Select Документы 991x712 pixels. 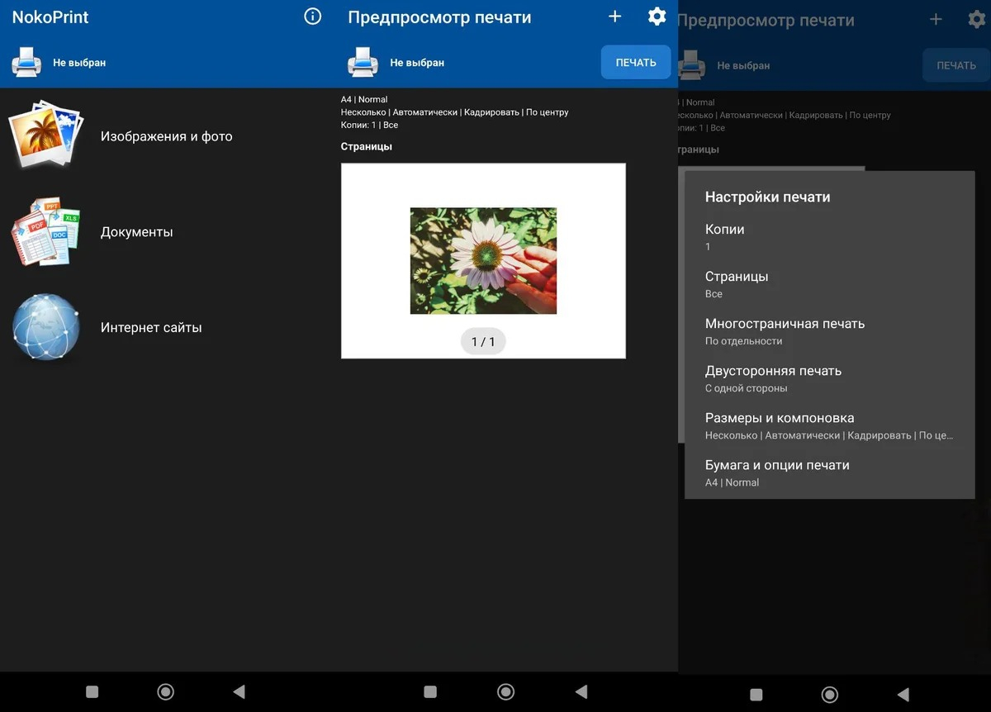136,232
